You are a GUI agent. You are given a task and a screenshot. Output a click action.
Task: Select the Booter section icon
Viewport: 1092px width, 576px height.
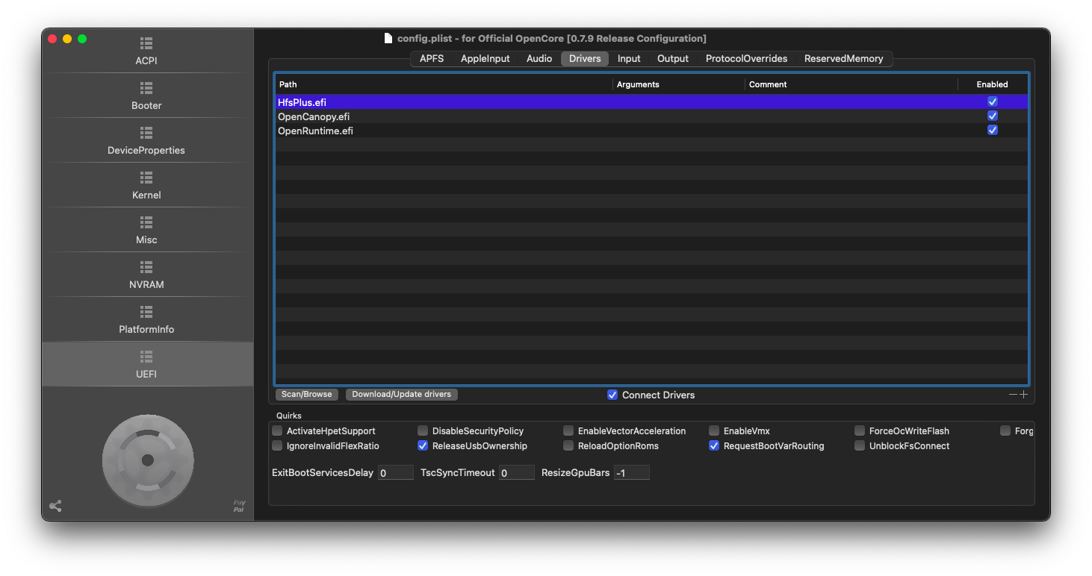tap(146, 88)
